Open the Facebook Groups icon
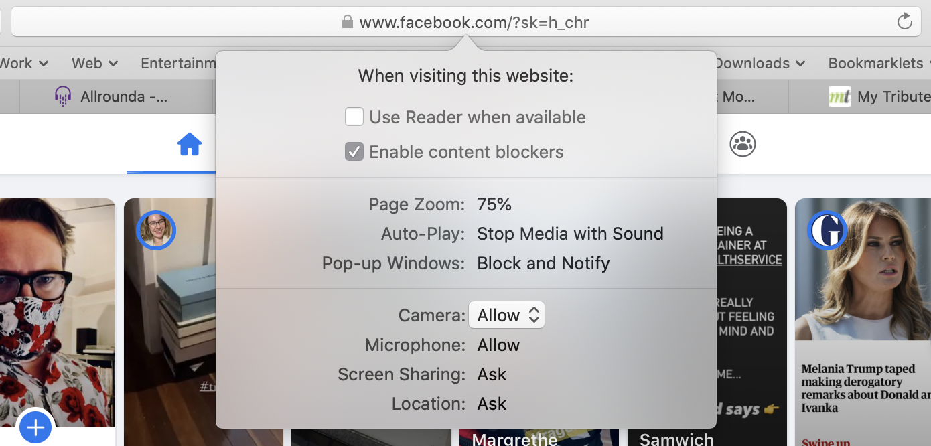Image resolution: width=931 pixels, height=446 pixels. tap(743, 144)
